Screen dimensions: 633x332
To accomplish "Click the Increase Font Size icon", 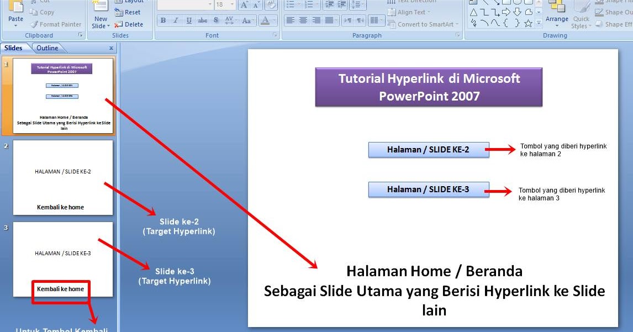I will [244, 4].
